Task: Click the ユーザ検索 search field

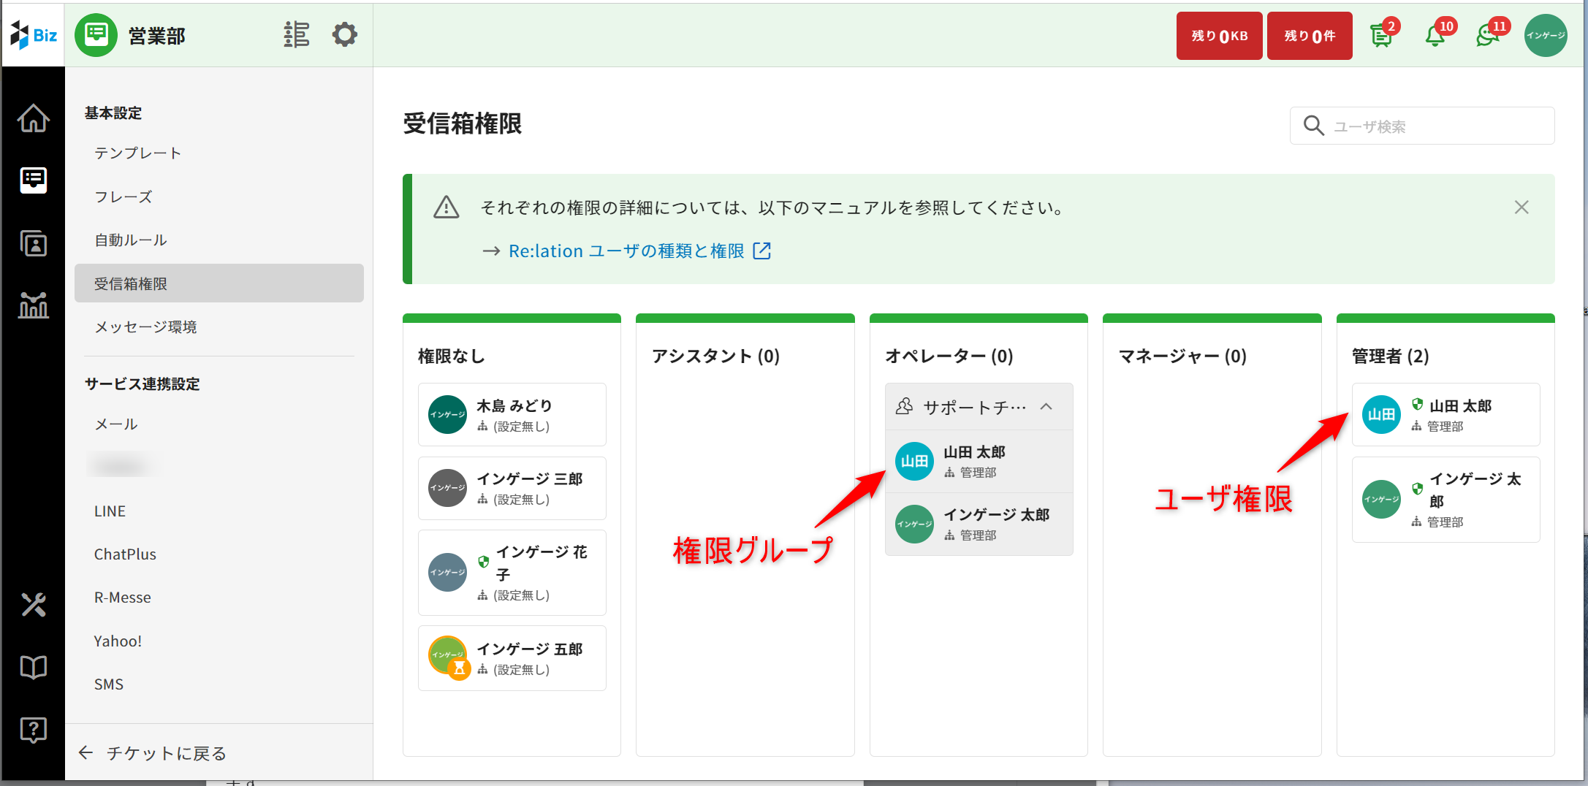Action: click(1432, 126)
